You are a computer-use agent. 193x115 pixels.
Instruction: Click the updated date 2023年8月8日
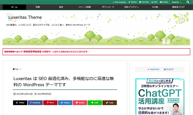tap(44, 94)
